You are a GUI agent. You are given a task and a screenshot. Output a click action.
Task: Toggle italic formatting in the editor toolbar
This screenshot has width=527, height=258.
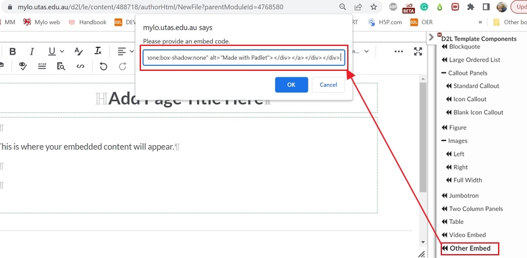[x=32, y=51]
